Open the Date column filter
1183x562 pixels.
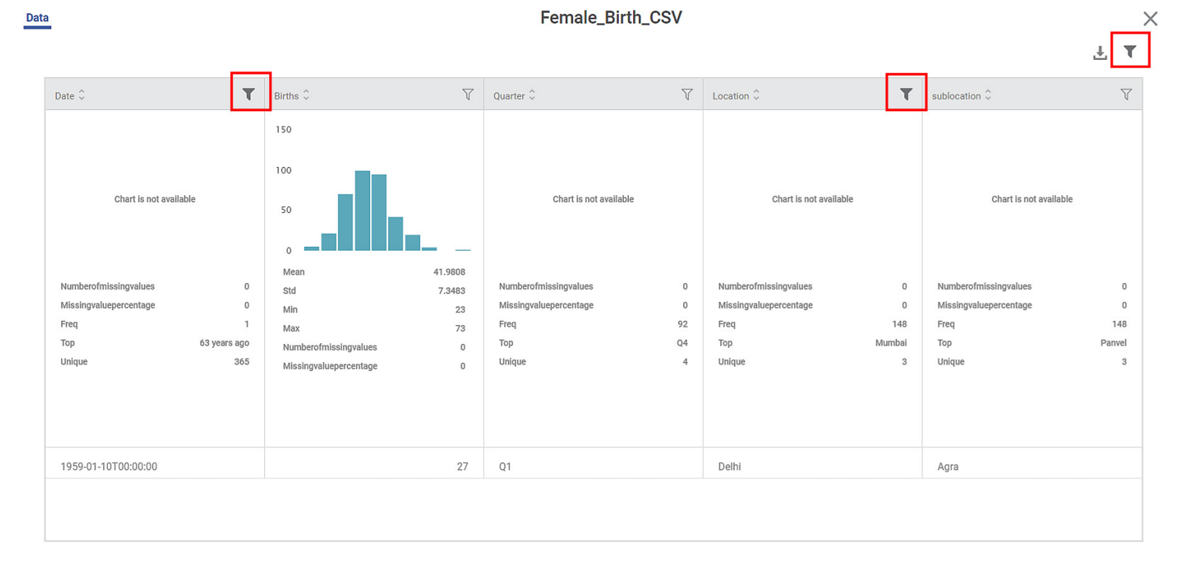(248, 94)
